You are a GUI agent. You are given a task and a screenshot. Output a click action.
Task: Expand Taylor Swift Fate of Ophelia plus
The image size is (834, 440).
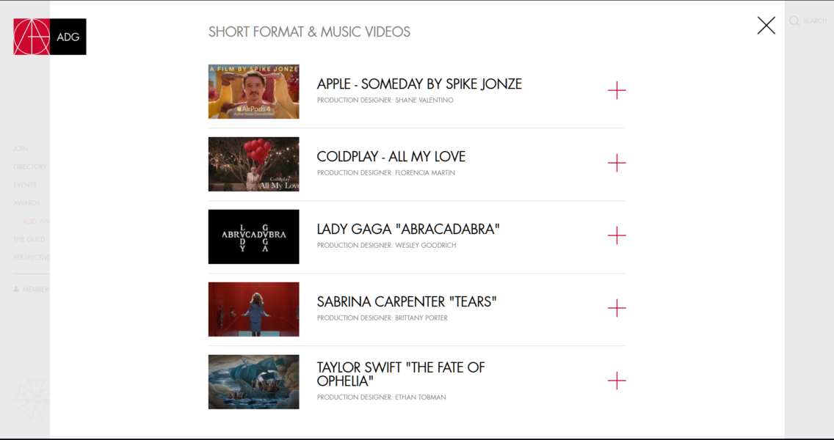pyautogui.click(x=617, y=381)
